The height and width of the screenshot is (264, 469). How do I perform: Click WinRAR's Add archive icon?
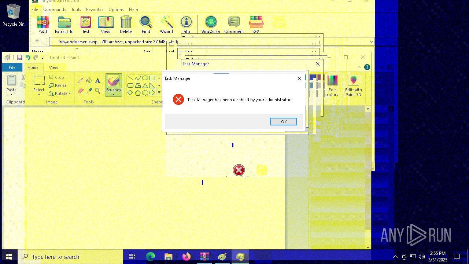pos(43,25)
